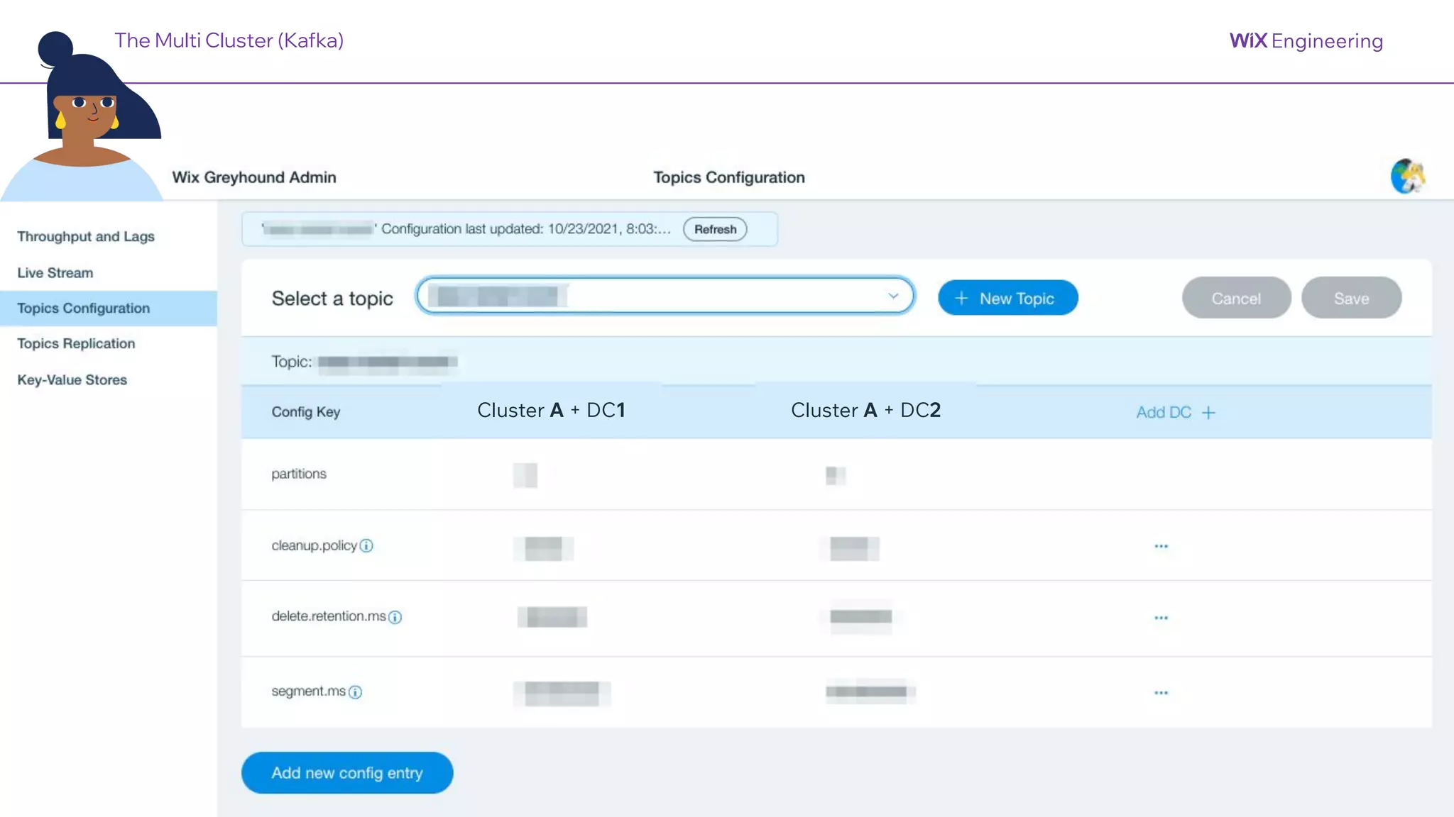Viewport: 1454px width, 817px height.
Task: Select Topics Configuration in sidebar
Action: [84, 309]
